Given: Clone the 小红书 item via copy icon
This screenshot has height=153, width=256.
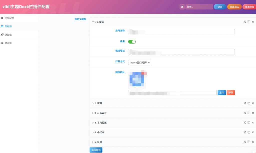Looking at the screenshot, I should click(x=249, y=132).
